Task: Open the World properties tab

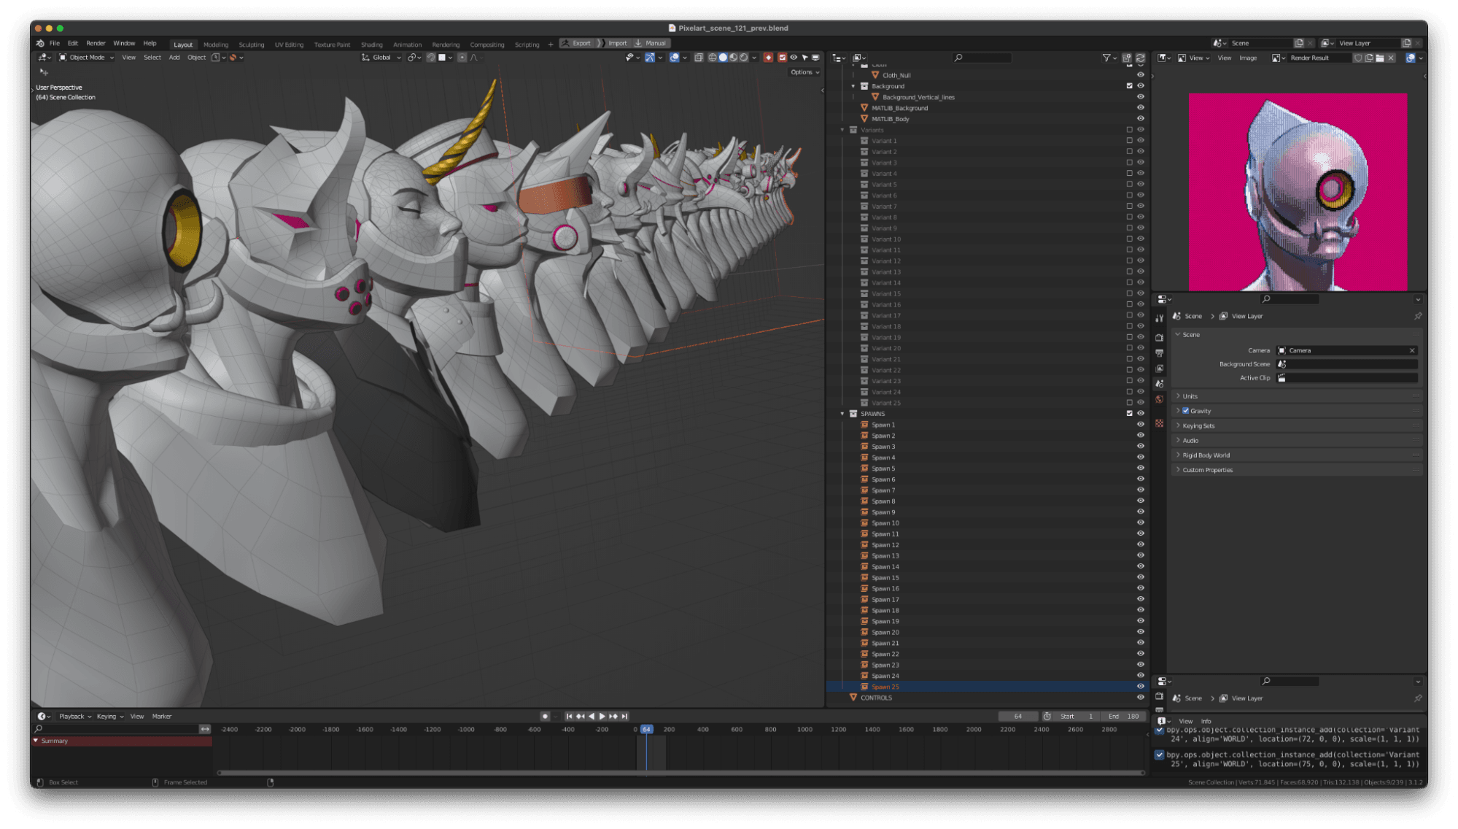Action: point(1160,399)
